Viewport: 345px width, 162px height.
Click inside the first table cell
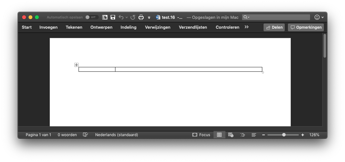click(x=97, y=70)
